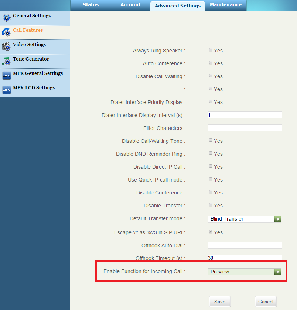Viewport: 297px width, 310px height.
Task: Open the Default Transfer mode dropdown
Action: pyautogui.click(x=245, y=219)
